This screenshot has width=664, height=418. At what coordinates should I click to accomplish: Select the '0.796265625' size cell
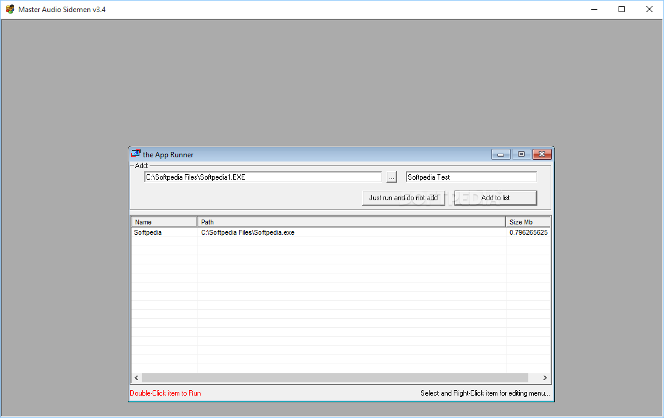point(528,232)
